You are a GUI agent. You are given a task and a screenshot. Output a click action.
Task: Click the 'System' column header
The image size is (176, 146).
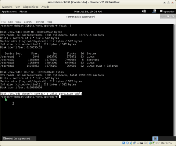click(91, 54)
